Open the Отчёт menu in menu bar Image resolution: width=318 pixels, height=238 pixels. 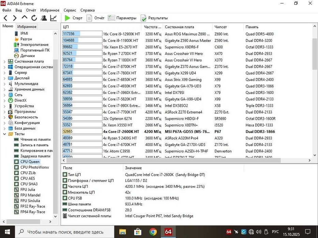point(31,10)
